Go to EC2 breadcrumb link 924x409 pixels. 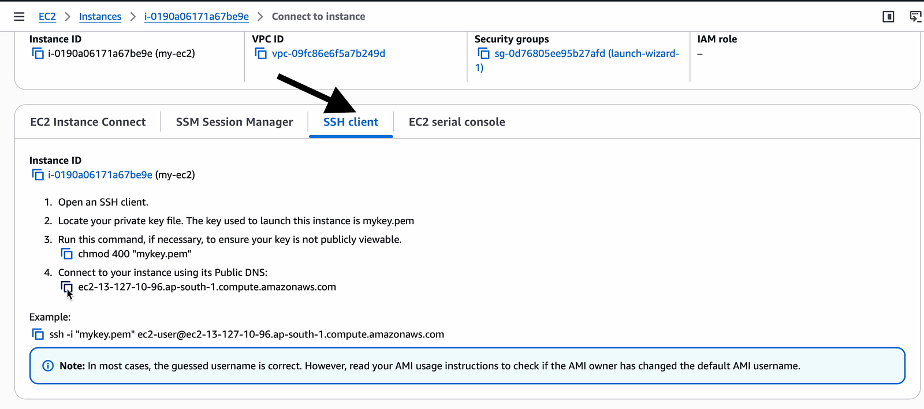(x=47, y=17)
